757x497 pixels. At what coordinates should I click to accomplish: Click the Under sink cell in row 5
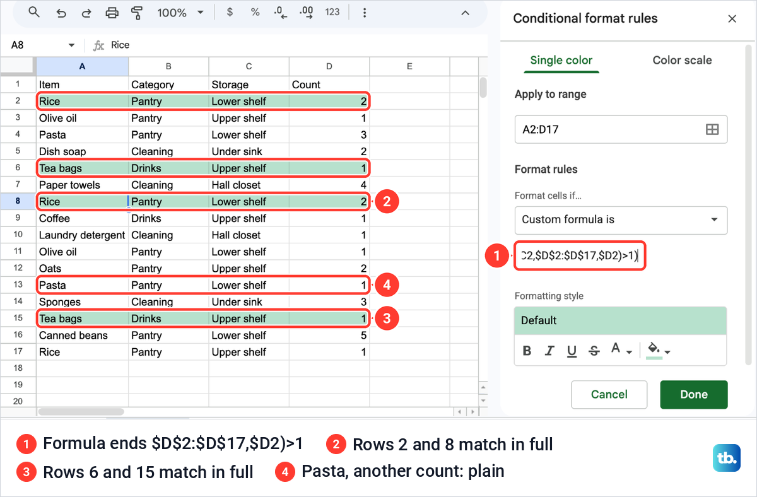(x=249, y=151)
